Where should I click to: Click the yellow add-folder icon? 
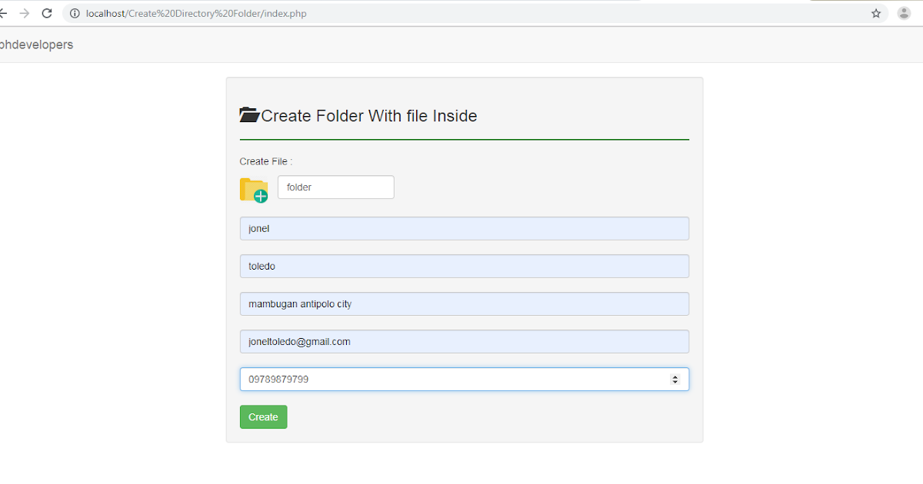[x=254, y=189]
